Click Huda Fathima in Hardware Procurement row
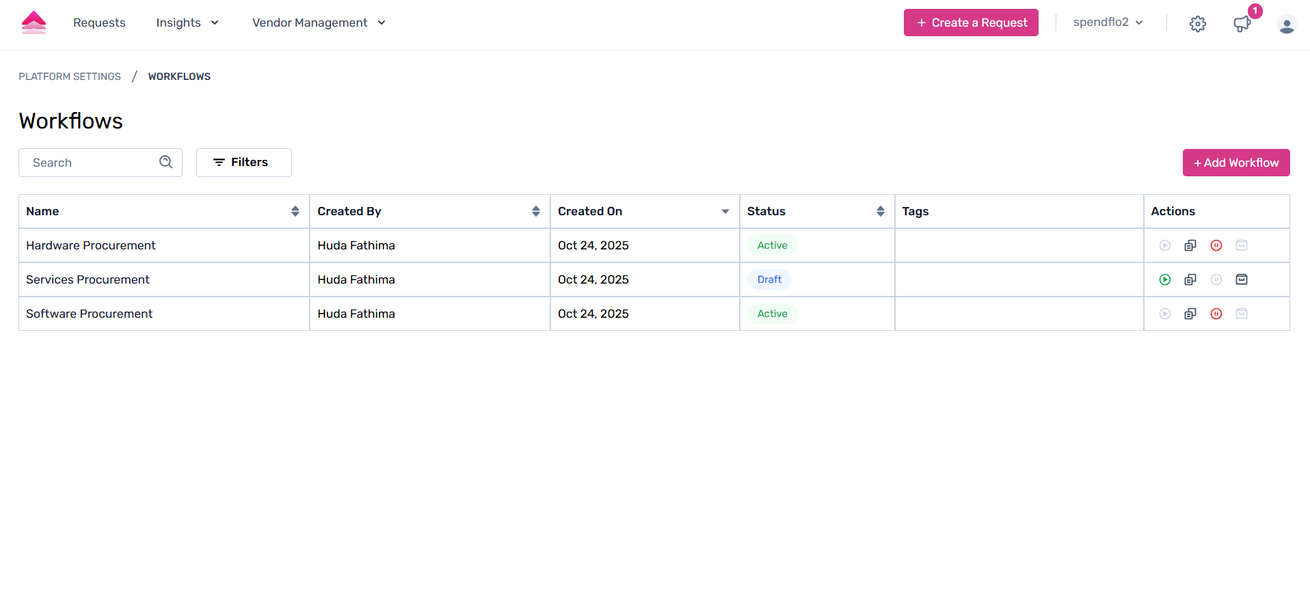 point(356,245)
